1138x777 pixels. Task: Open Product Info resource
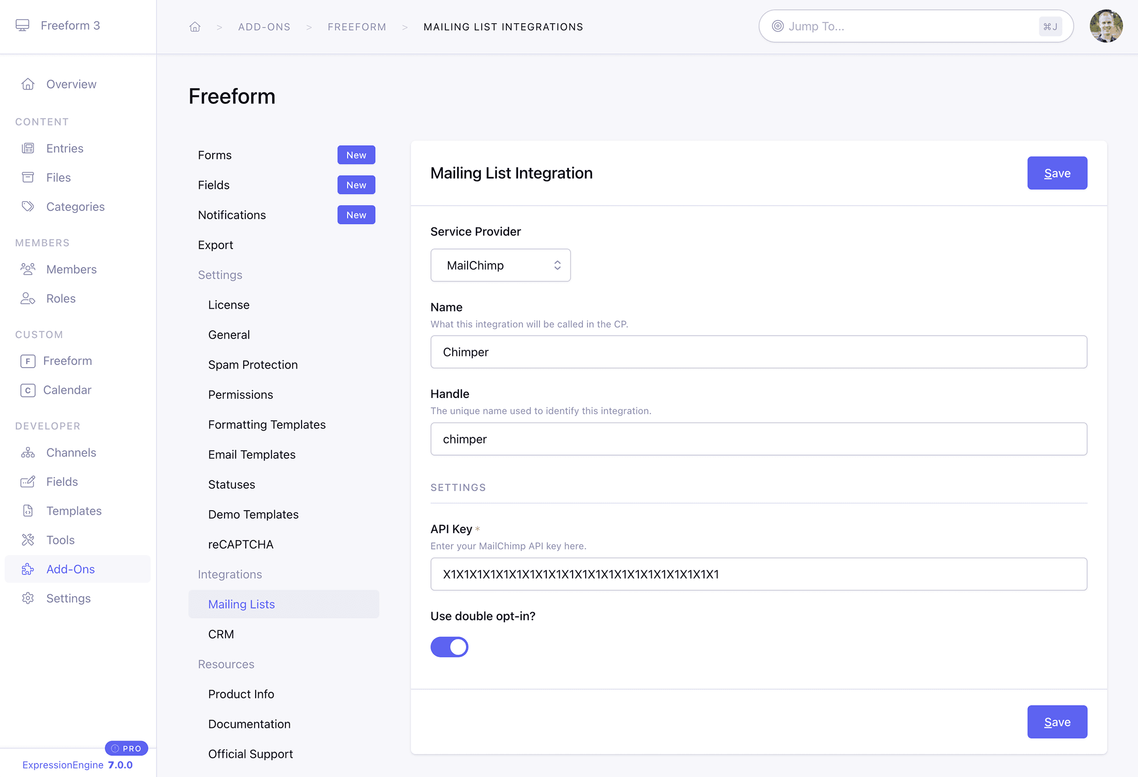[241, 694]
